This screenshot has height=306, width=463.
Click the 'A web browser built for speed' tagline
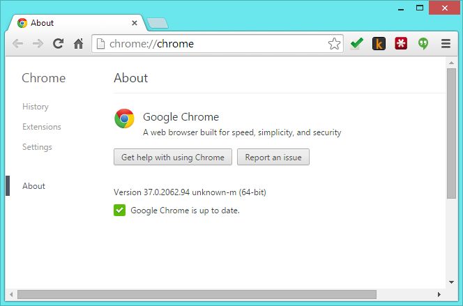click(242, 132)
